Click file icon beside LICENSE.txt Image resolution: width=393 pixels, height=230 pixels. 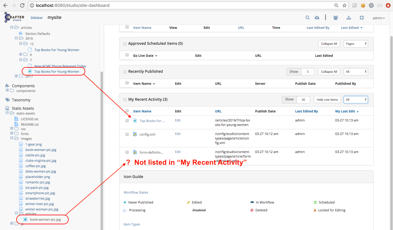pos(16,119)
